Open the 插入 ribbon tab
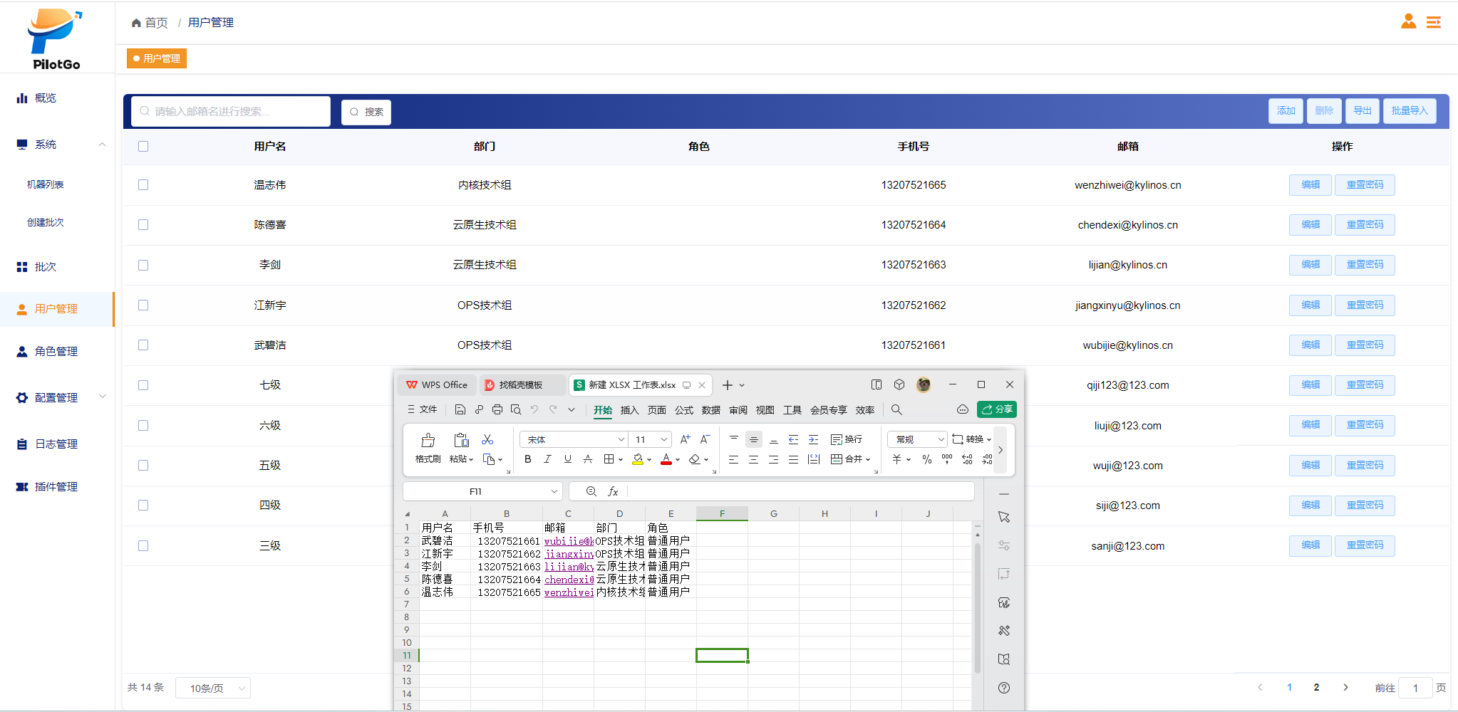Image resolution: width=1458 pixels, height=712 pixels. (x=629, y=410)
